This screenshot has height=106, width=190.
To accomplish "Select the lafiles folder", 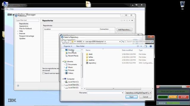I will [x=91, y=57].
